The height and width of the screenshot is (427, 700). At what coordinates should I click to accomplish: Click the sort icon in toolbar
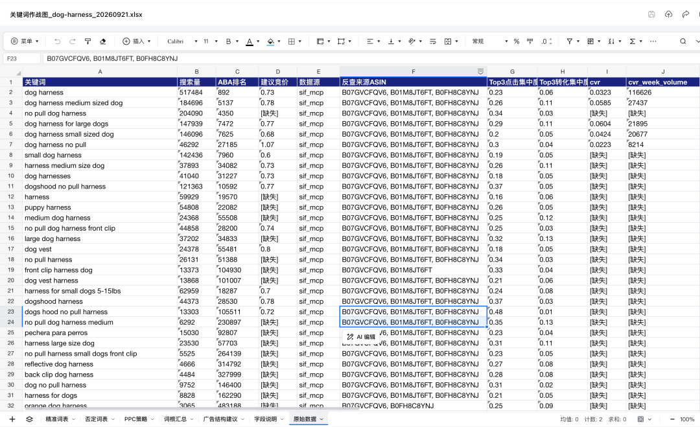[x=612, y=41]
